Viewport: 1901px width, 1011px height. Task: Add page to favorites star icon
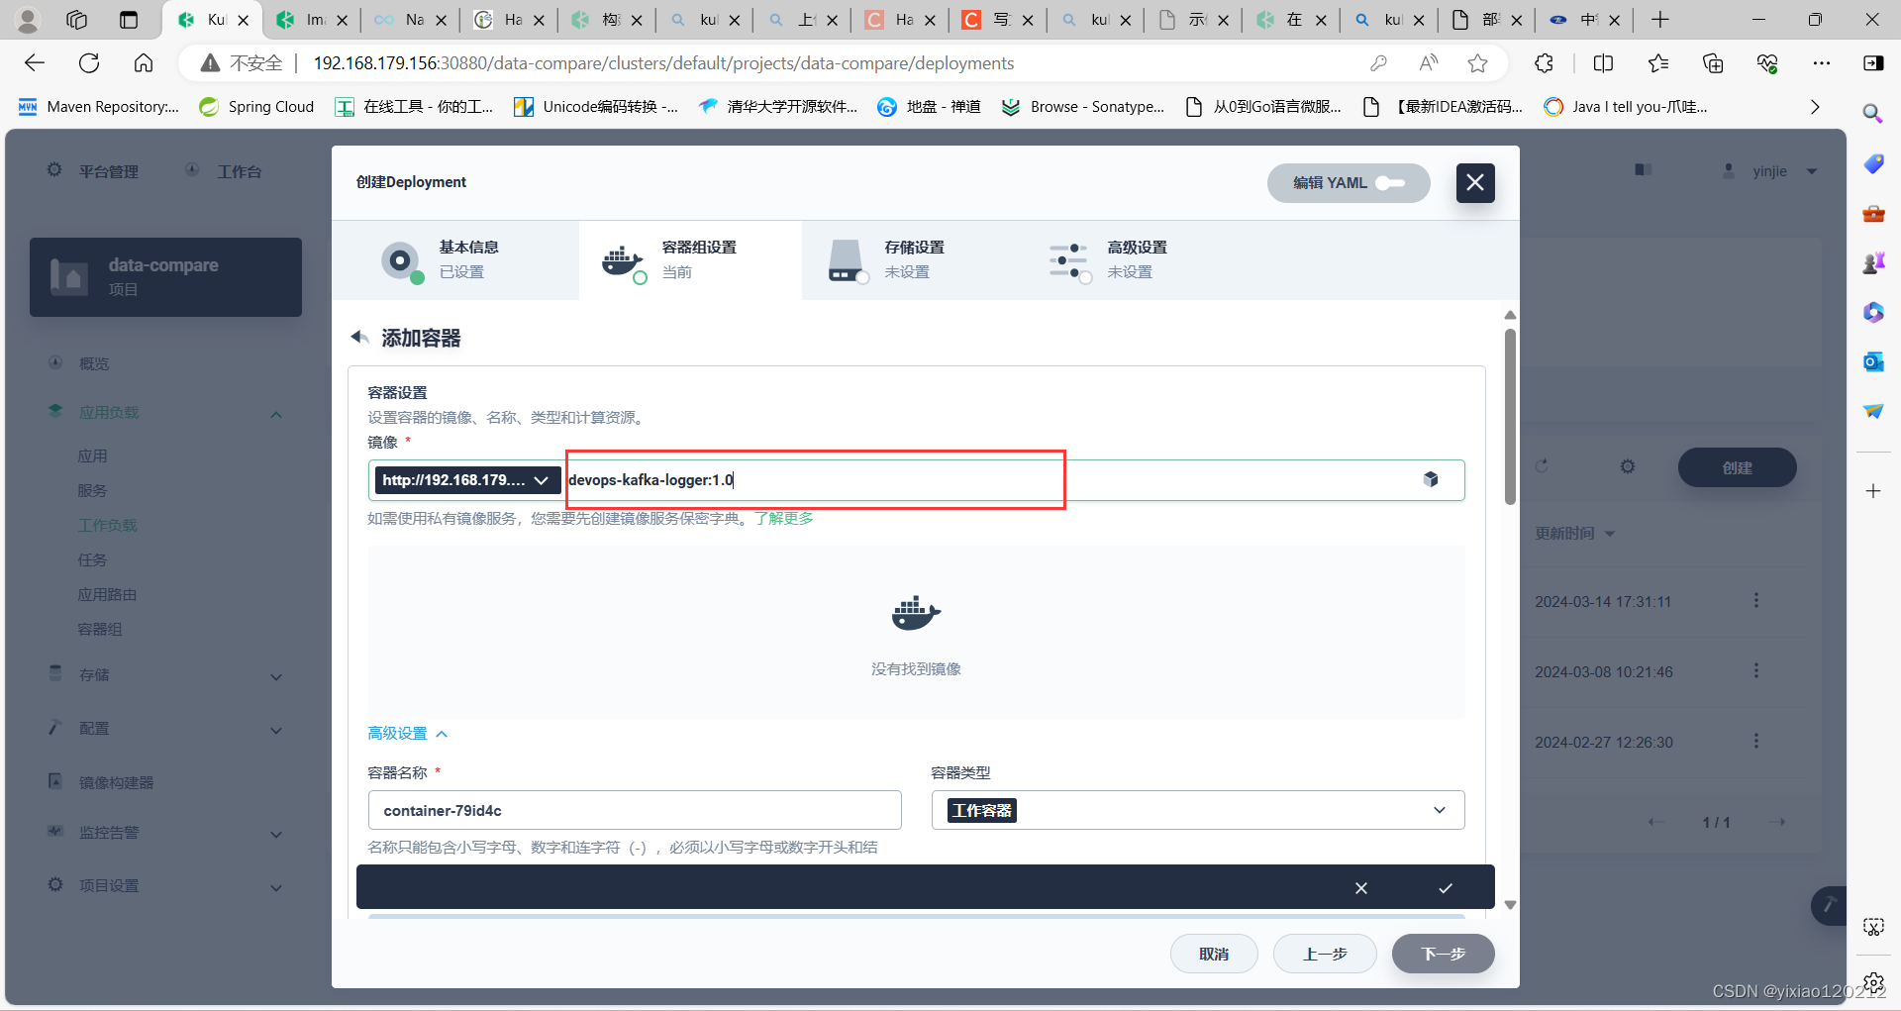[x=1478, y=63]
